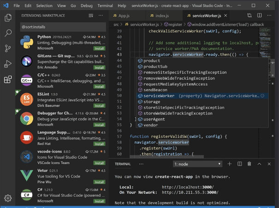Maximize the terminal panel with chevron up
Screen dimensions: 279x208
[260, 164]
